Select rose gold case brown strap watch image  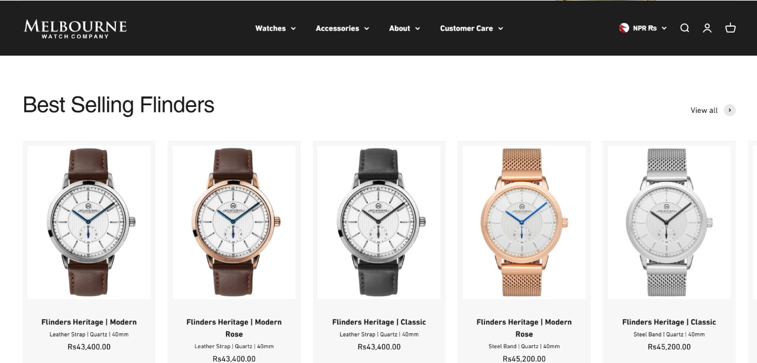tap(234, 222)
